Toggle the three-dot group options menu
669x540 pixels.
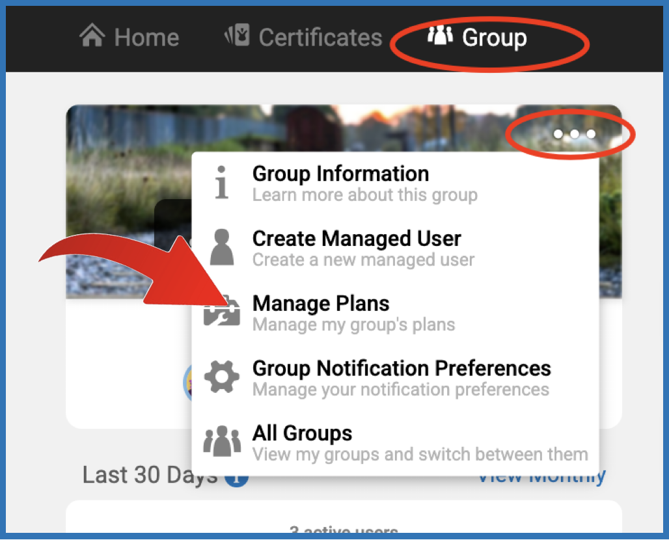[573, 134]
